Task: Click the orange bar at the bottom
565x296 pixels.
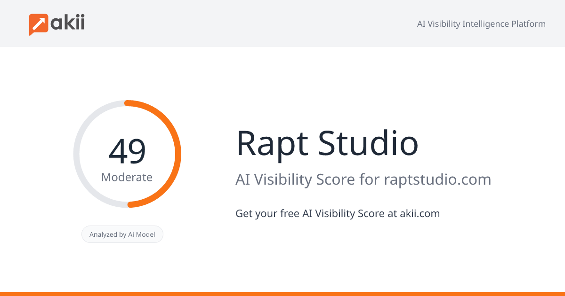Action: click(282, 293)
